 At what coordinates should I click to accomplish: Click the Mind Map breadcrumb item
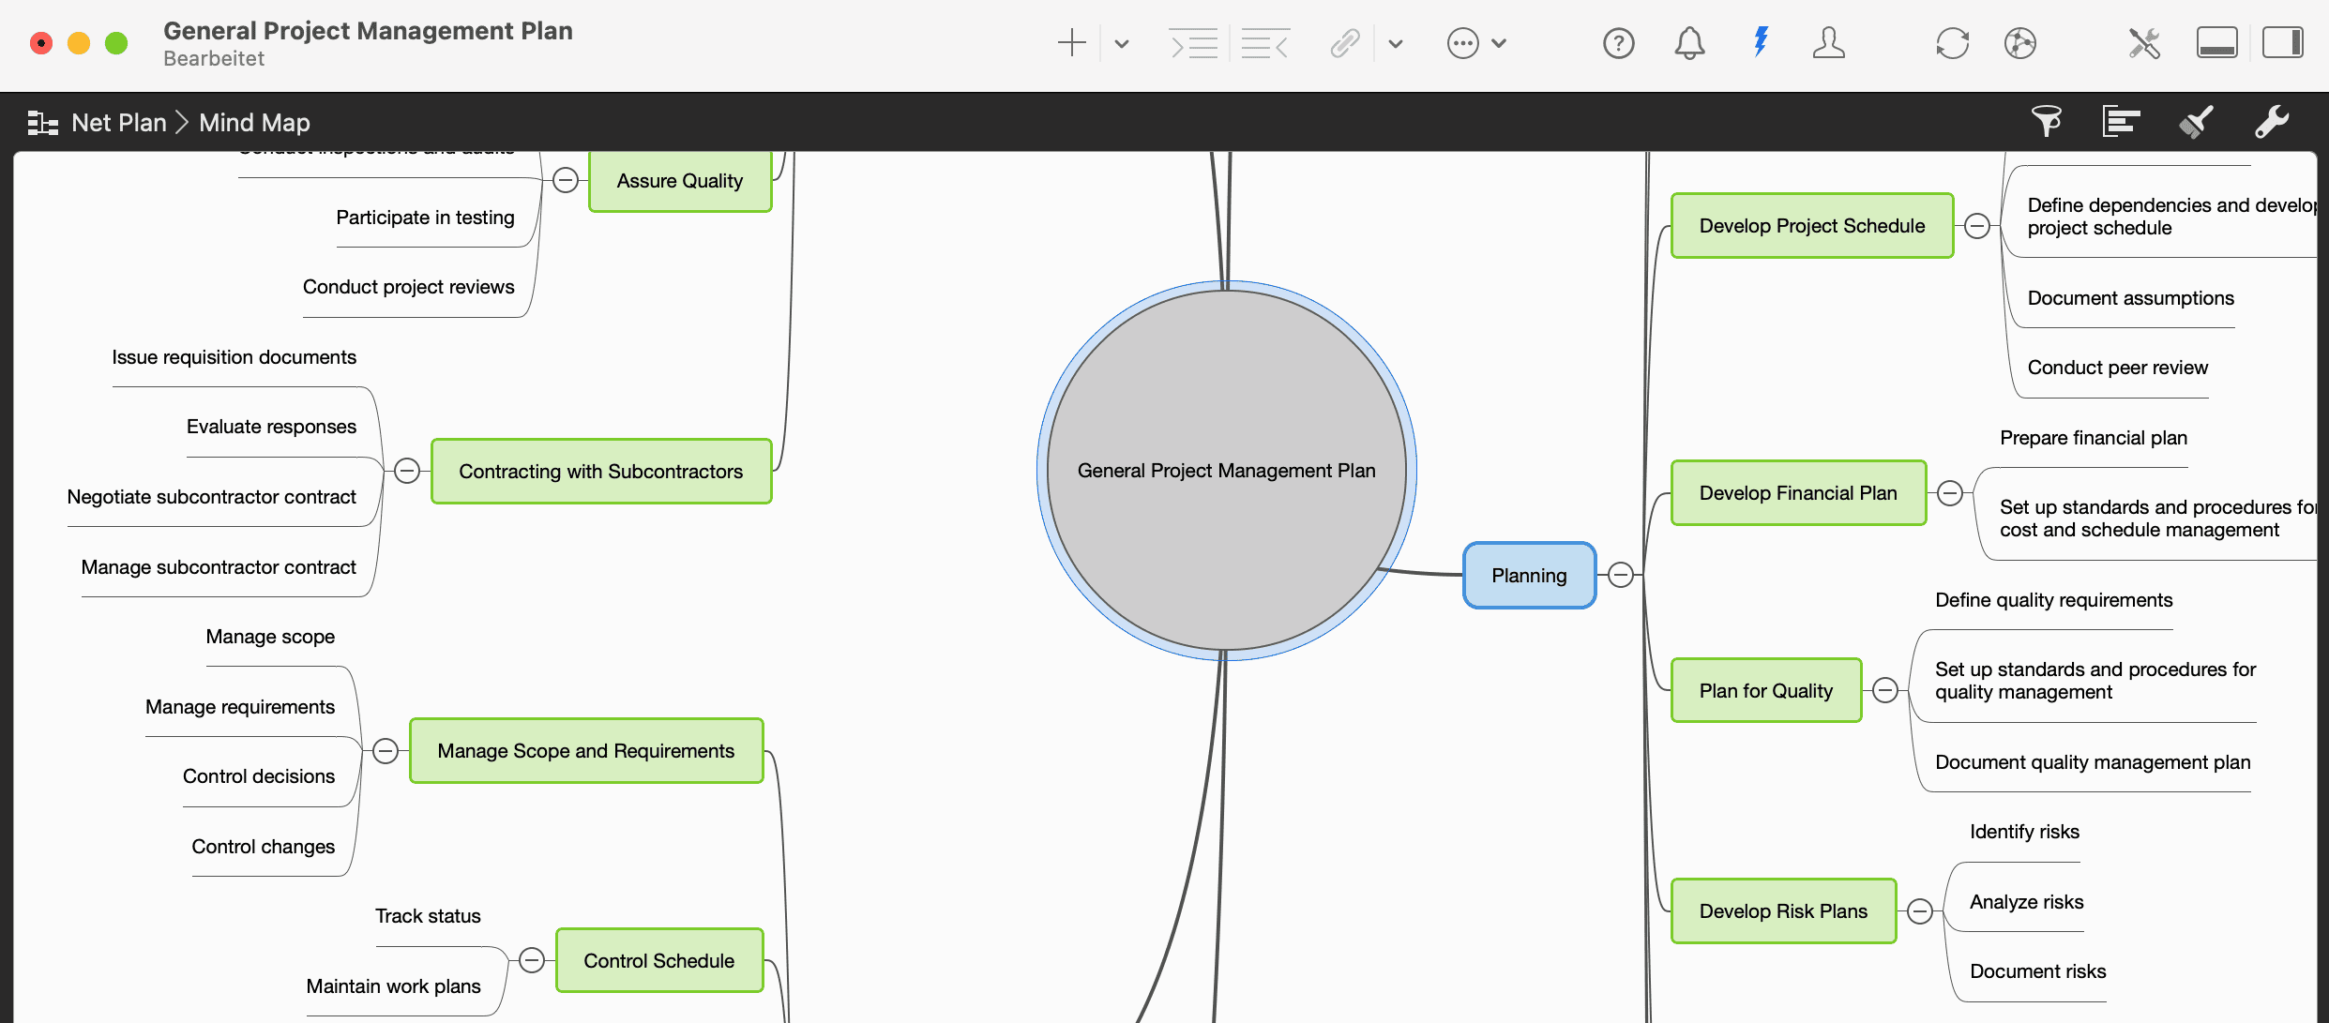(x=253, y=122)
